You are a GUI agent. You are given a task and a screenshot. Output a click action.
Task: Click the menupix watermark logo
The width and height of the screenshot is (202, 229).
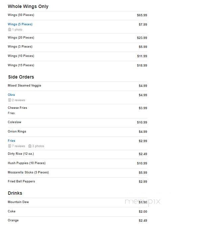point(143,202)
